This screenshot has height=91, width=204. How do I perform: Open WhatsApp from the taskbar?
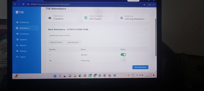pyautogui.click(x=90, y=76)
